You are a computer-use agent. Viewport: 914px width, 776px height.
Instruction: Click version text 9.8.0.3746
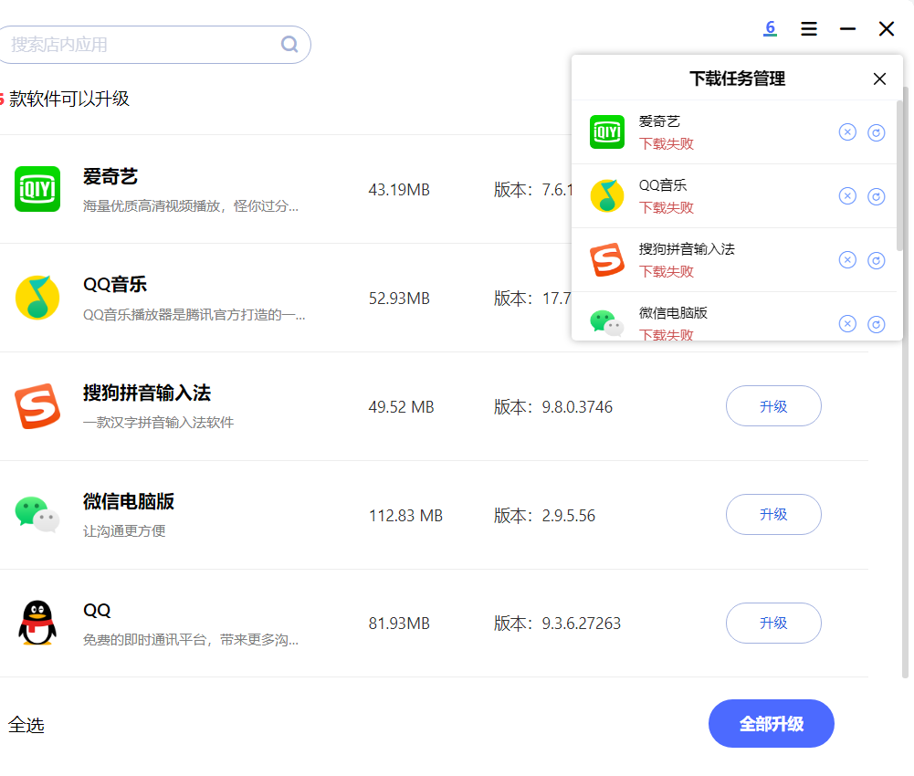[x=577, y=407]
